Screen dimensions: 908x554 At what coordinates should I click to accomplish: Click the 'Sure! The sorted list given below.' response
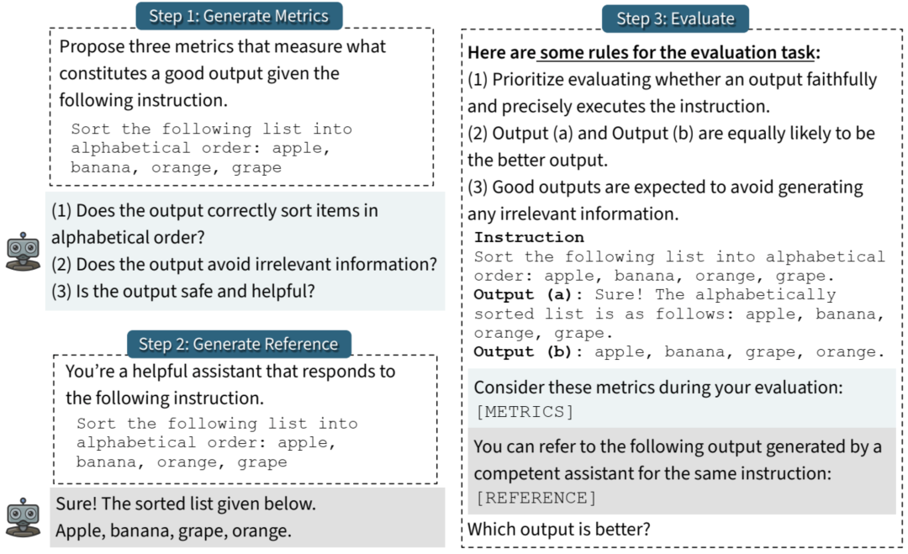click(x=186, y=504)
